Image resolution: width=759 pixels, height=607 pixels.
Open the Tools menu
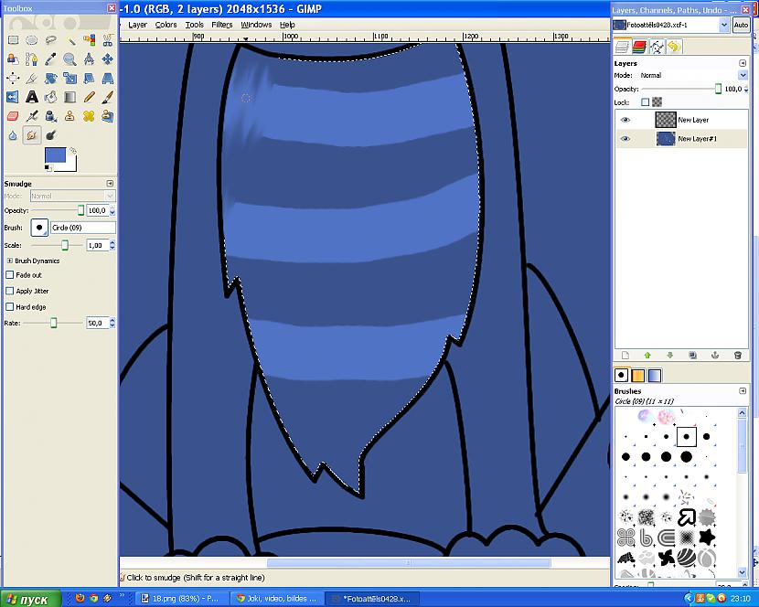pos(195,25)
